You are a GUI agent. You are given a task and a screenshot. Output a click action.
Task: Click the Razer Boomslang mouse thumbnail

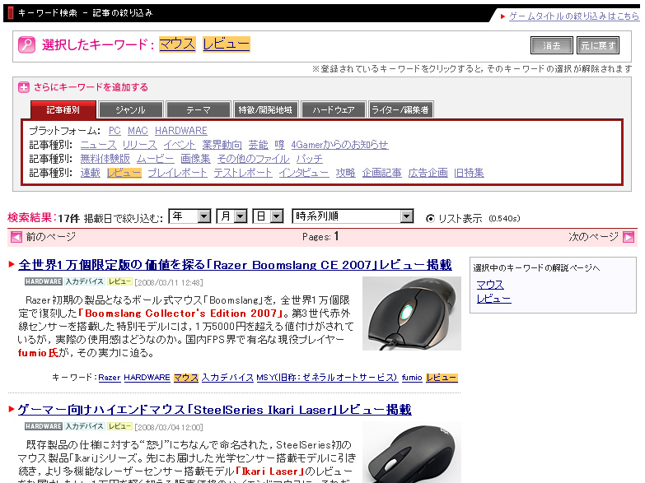pyautogui.click(x=412, y=313)
